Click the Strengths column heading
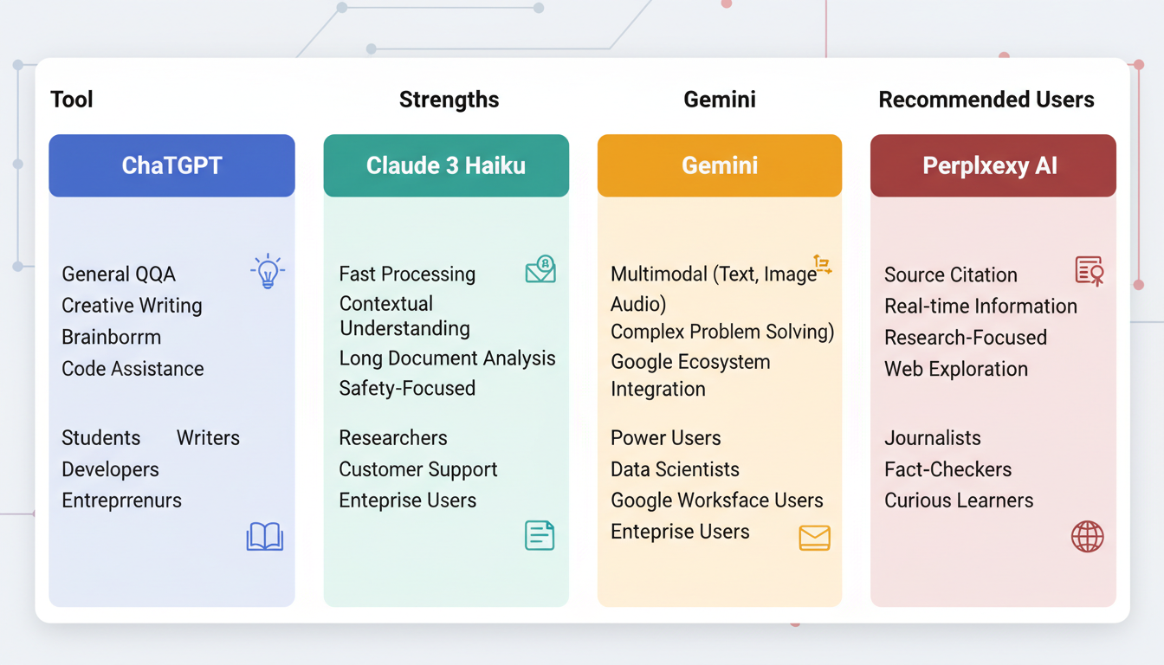 point(449,100)
